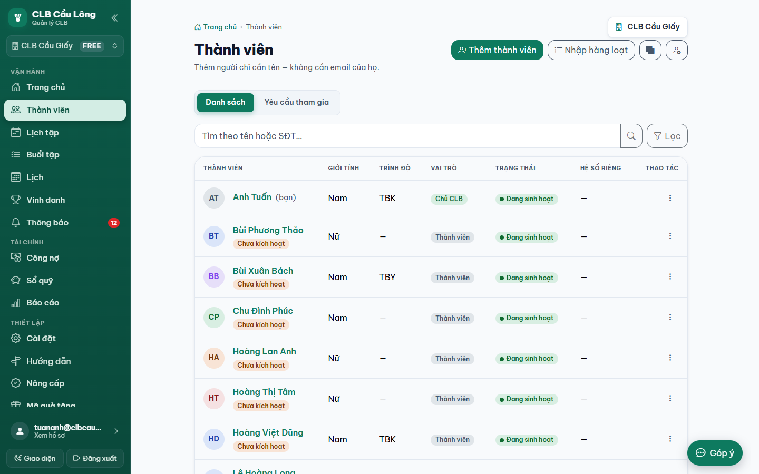Click the home icon in breadcrumb
Image resolution: width=759 pixels, height=474 pixels.
198,27
